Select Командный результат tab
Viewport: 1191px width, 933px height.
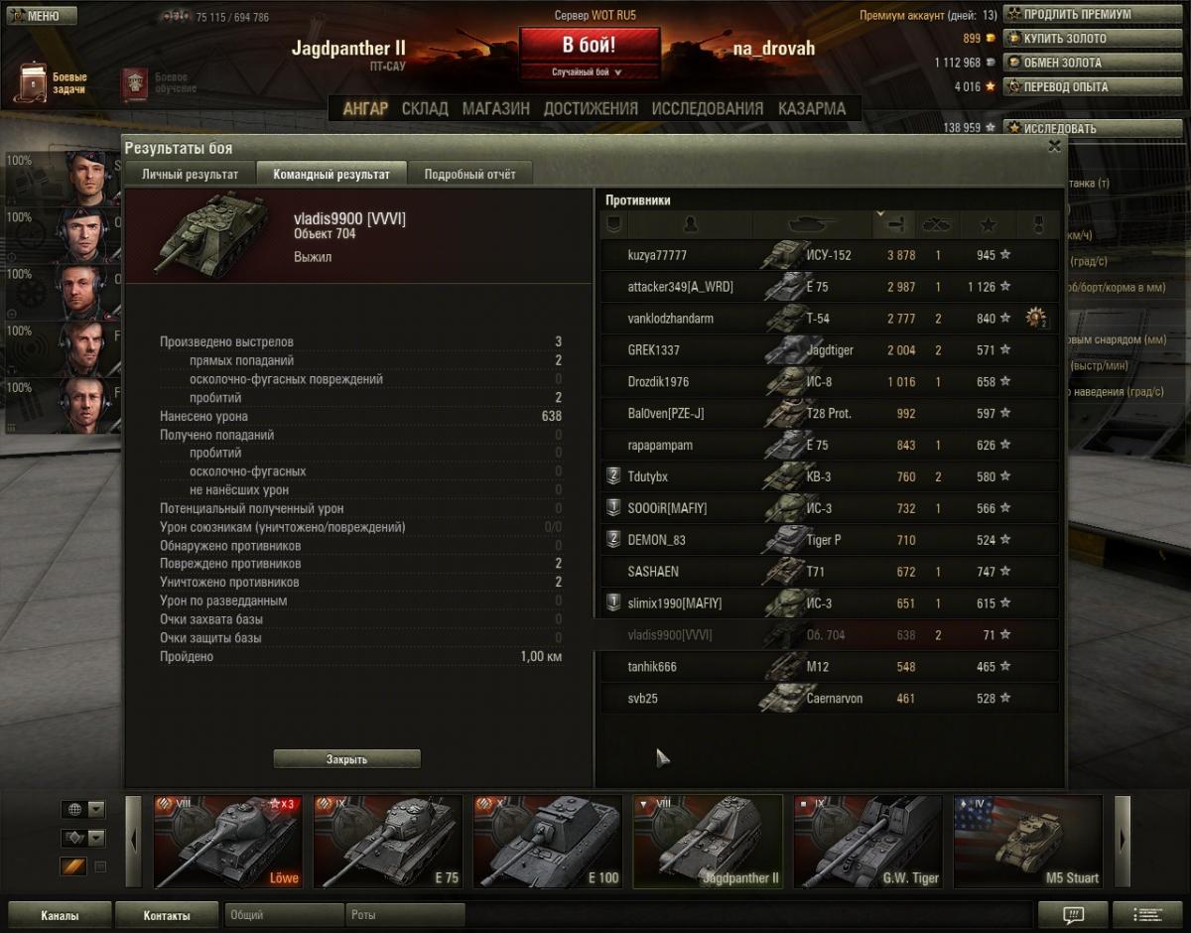click(331, 174)
